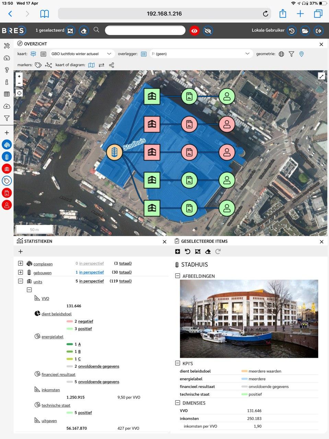
Task: Click the magnifier search icon
Action: pos(96,30)
